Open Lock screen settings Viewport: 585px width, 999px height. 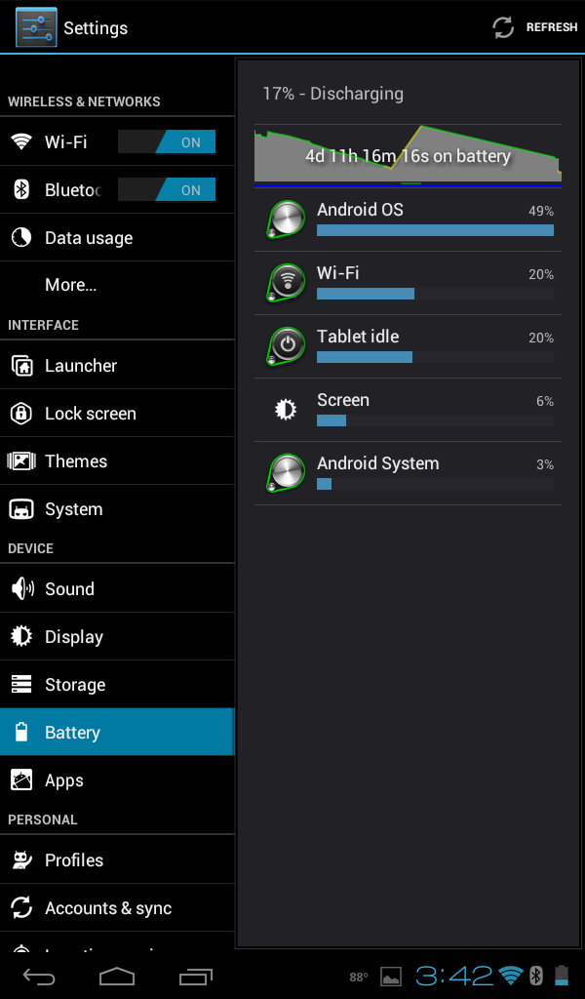tap(117, 413)
